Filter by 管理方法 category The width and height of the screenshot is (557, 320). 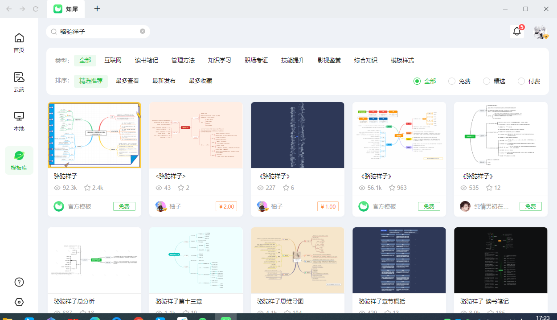pos(183,61)
